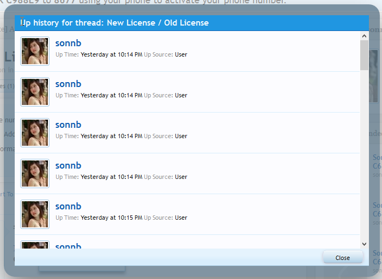Click the empty scrollbar track below the thumb
The width and height of the screenshot is (382, 279).
pyautogui.click(x=364, y=163)
